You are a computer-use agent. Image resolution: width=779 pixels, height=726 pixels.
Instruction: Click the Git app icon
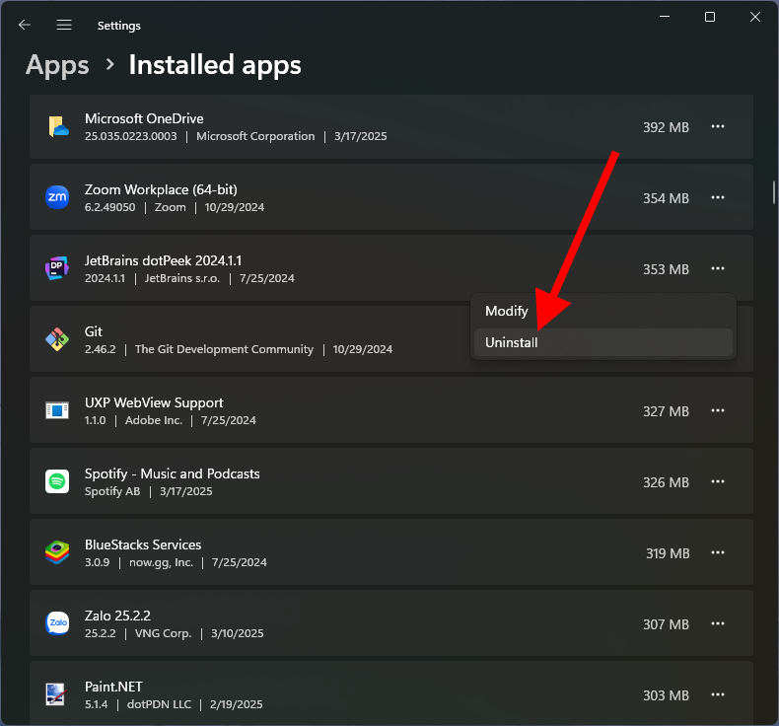tap(57, 339)
